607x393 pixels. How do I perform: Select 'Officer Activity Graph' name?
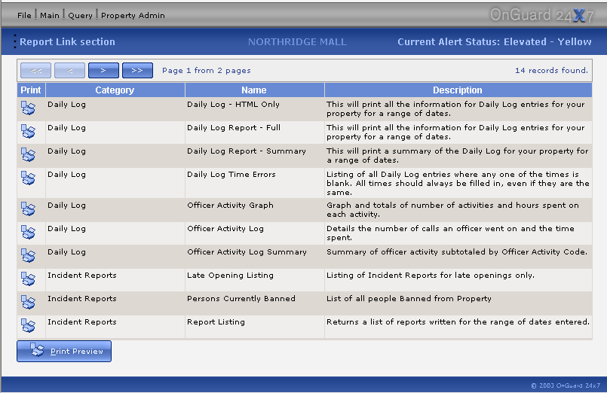pos(230,206)
